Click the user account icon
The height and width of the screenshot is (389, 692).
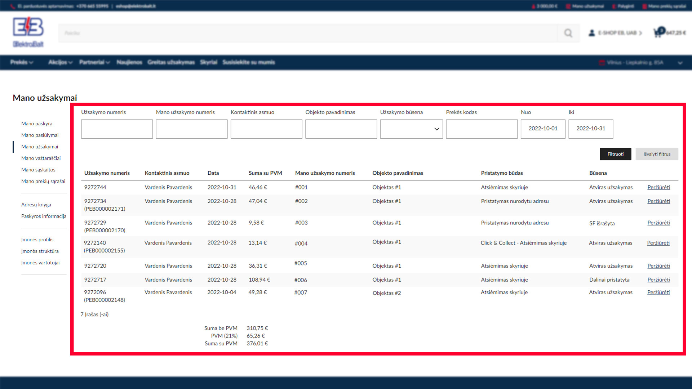(591, 33)
